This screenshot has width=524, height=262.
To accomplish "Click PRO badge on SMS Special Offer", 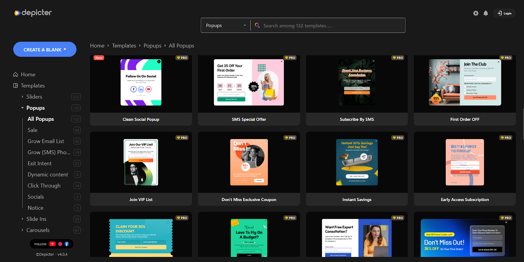I will coord(290,58).
